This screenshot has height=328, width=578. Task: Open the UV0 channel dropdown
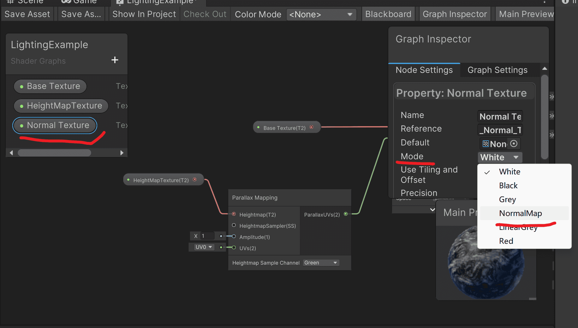pos(204,247)
